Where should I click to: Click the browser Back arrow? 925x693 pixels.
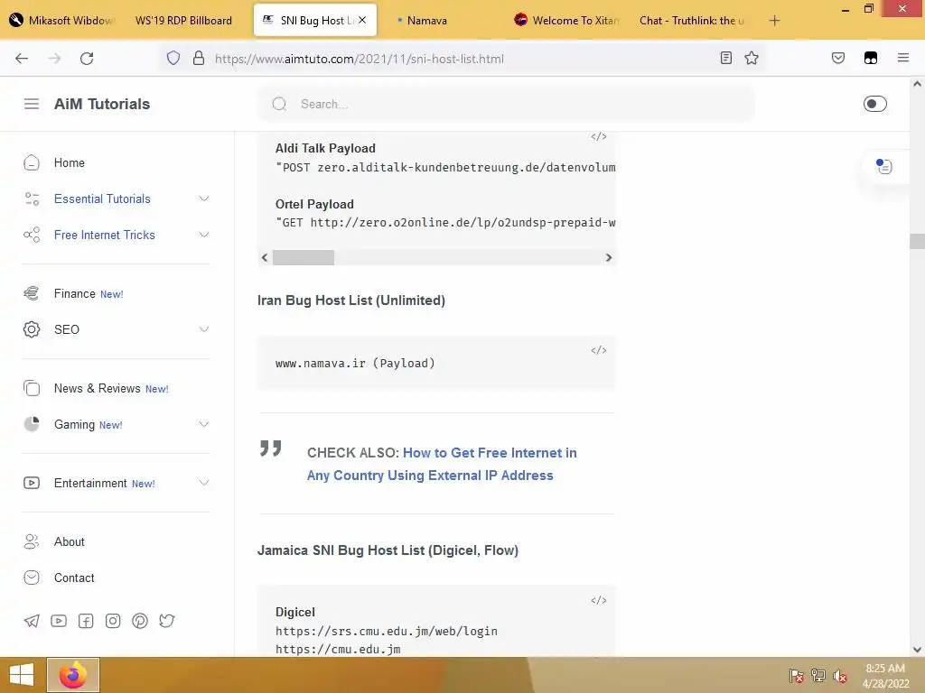tap(22, 59)
